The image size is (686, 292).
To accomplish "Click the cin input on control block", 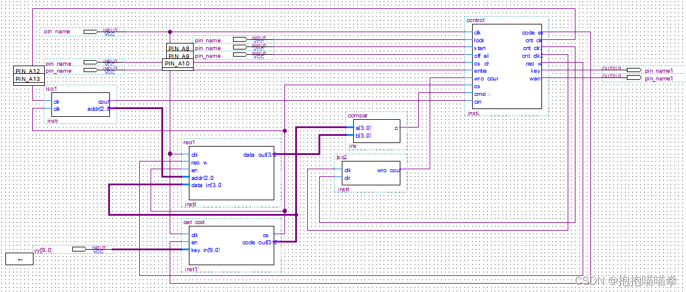I will click(478, 101).
